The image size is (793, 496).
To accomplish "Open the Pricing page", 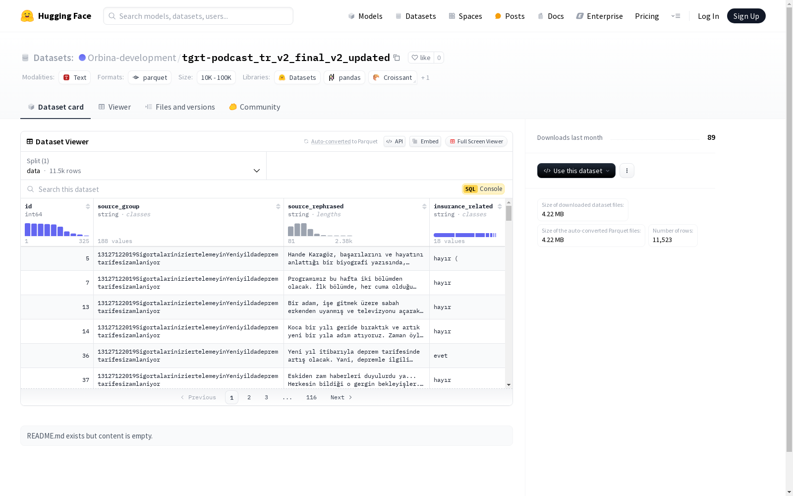I will click(647, 16).
